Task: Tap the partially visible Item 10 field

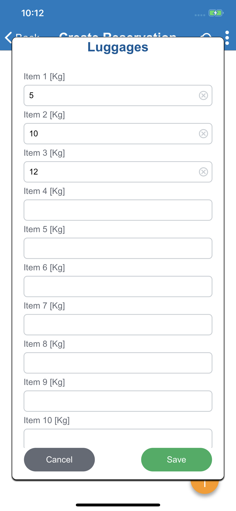Action: pyautogui.click(x=118, y=438)
